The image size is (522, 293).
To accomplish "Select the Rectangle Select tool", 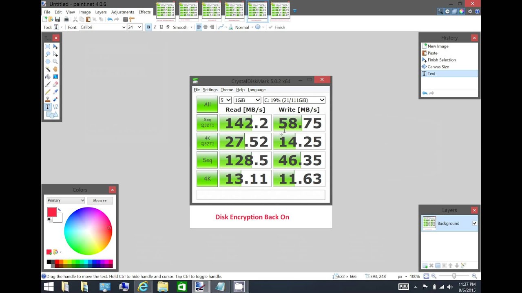I will [48, 46].
